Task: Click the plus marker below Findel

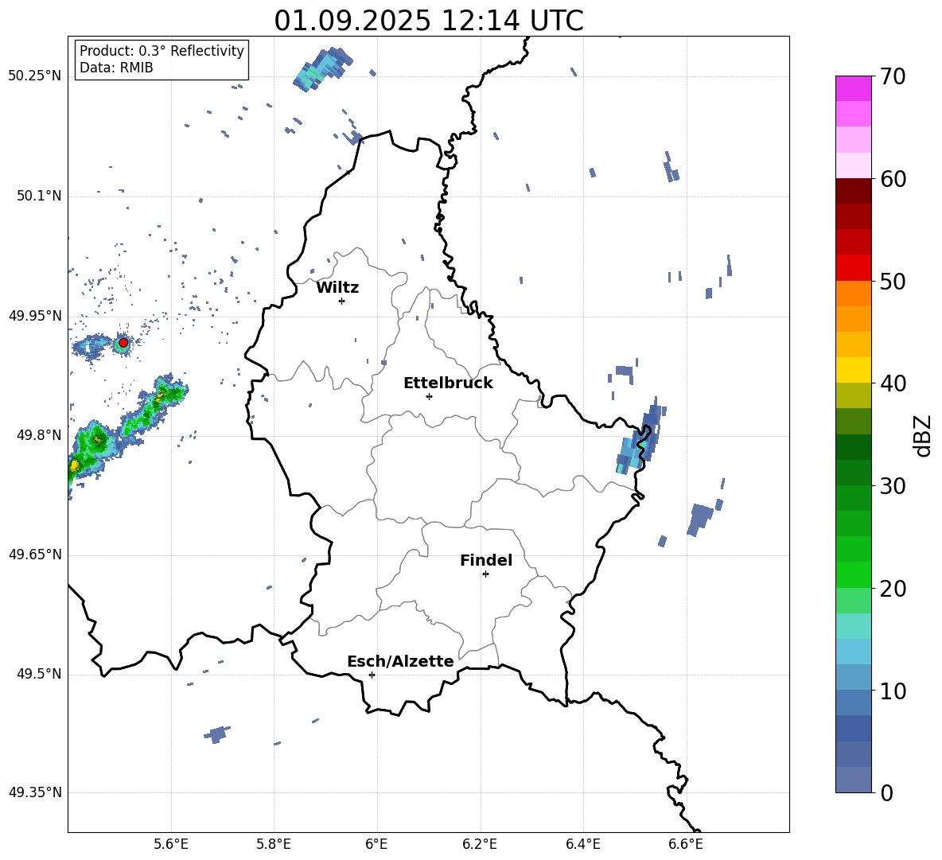Action: coord(485,574)
